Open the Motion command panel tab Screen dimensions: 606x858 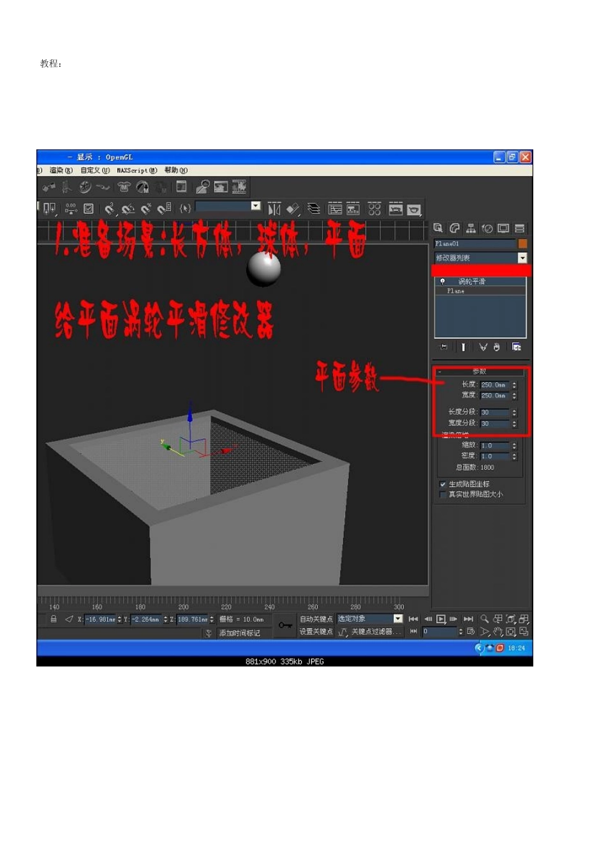pyautogui.click(x=487, y=228)
